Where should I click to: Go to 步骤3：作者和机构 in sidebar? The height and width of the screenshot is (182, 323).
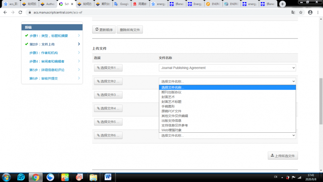[43, 53]
